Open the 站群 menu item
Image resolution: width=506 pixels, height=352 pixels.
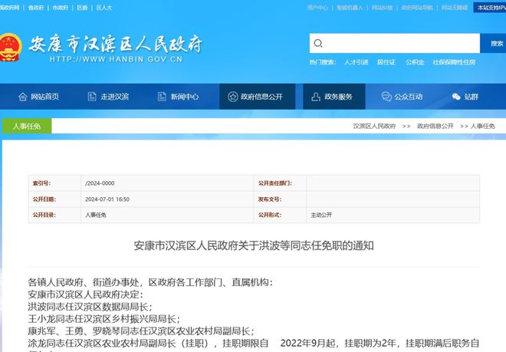[x=465, y=97]
